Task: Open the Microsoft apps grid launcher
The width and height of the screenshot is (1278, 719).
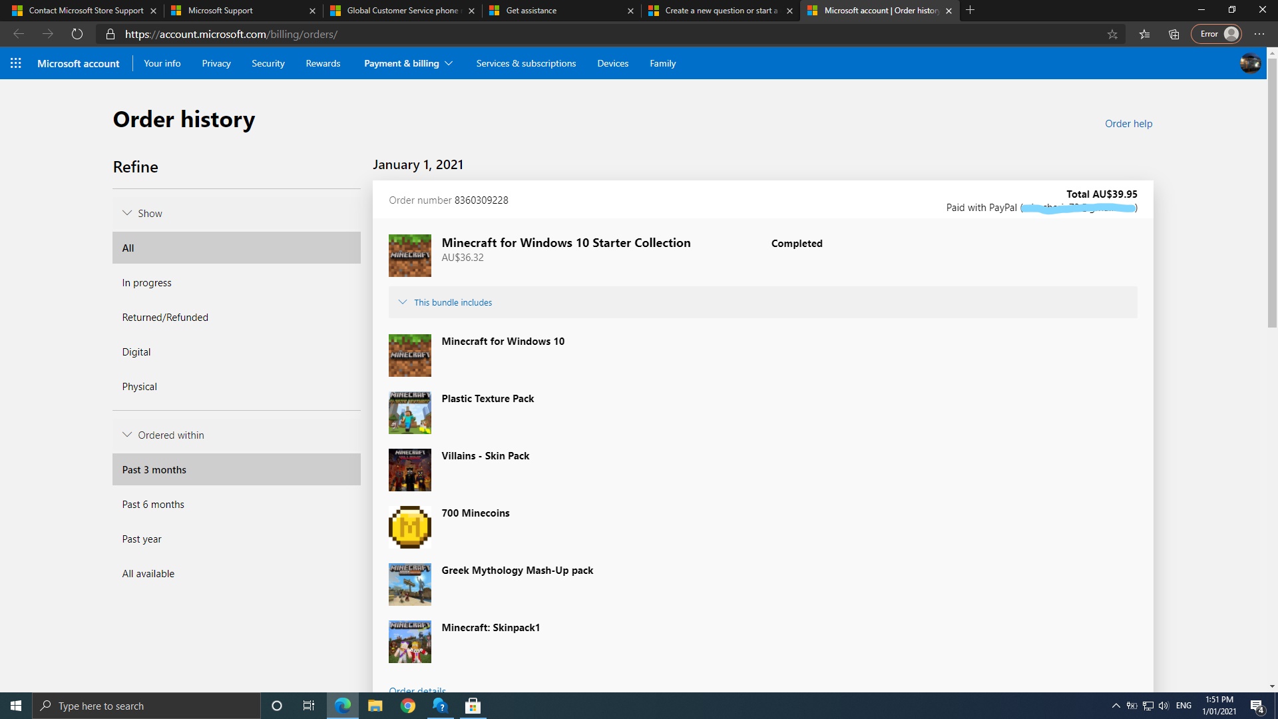Action: pos(16,63)
